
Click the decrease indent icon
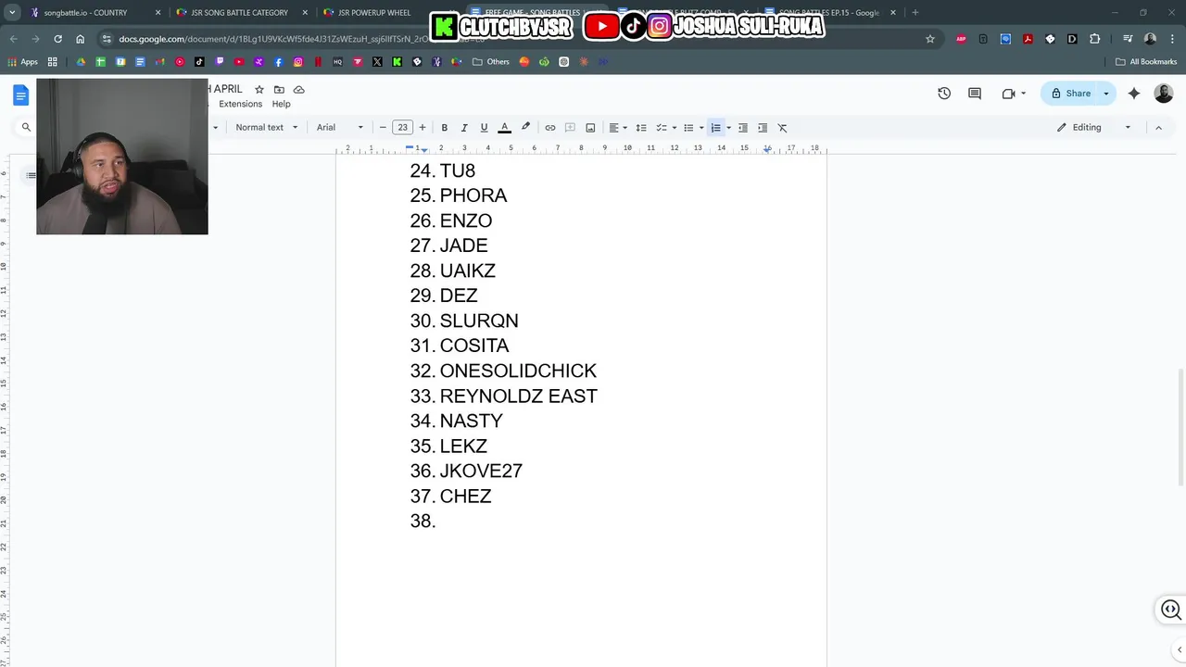coord(742,128)
